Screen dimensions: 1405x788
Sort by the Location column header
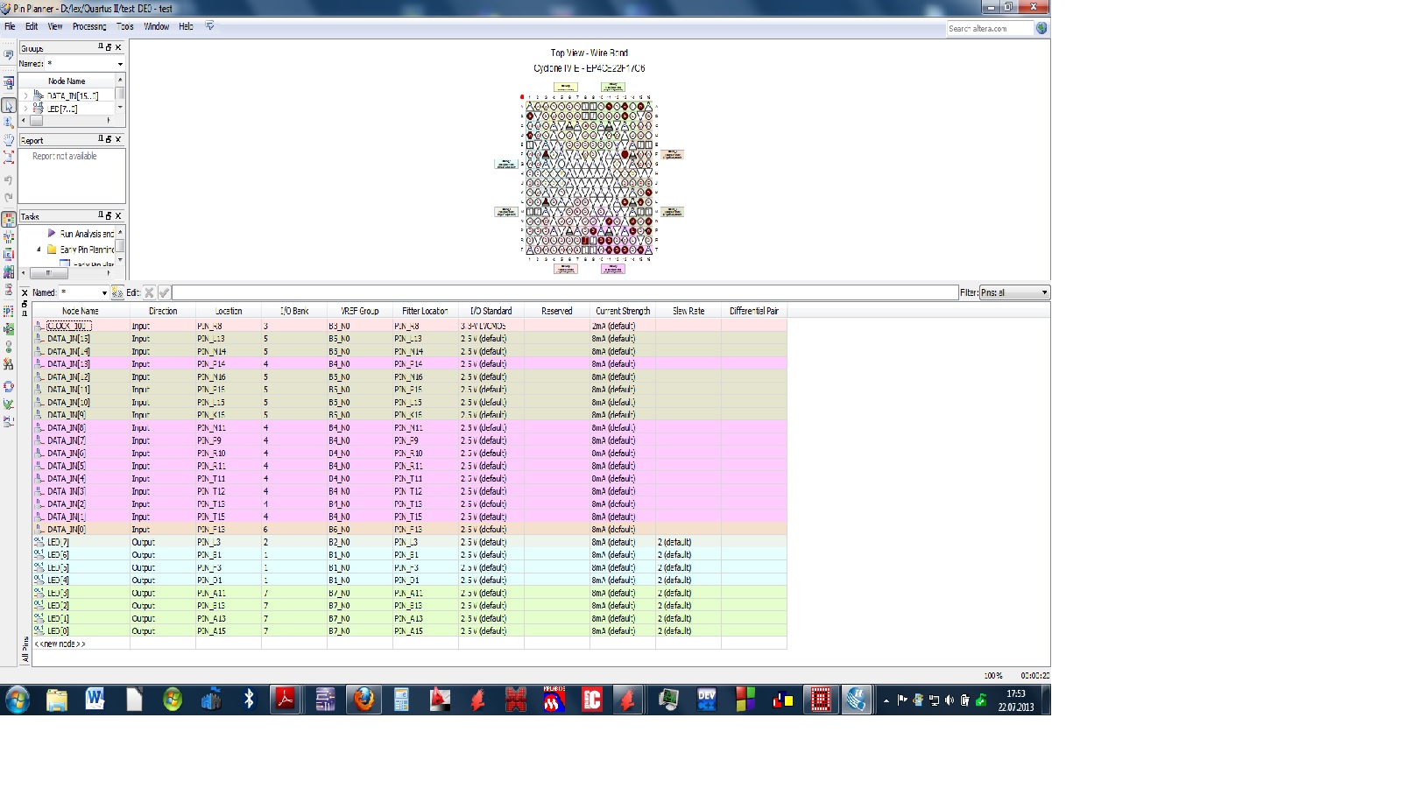click(229, 311)
